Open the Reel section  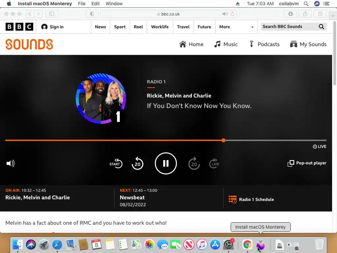coord(138,27)
